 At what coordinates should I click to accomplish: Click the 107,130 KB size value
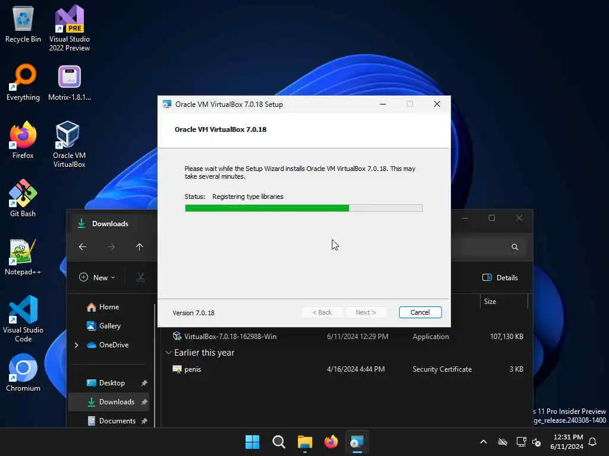[x=507, y=337]
